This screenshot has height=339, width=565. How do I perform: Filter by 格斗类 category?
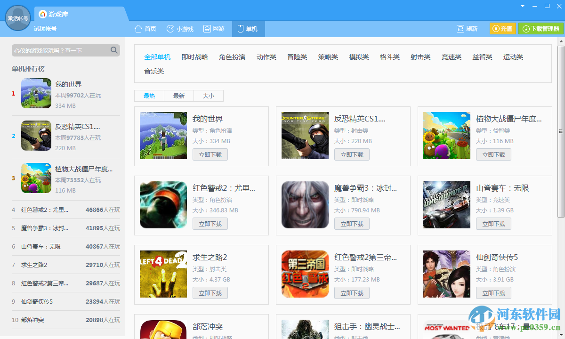coord(390,57)
